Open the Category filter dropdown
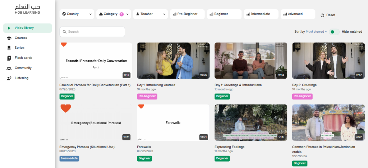368x168 pixels. (x=114, y=14)
